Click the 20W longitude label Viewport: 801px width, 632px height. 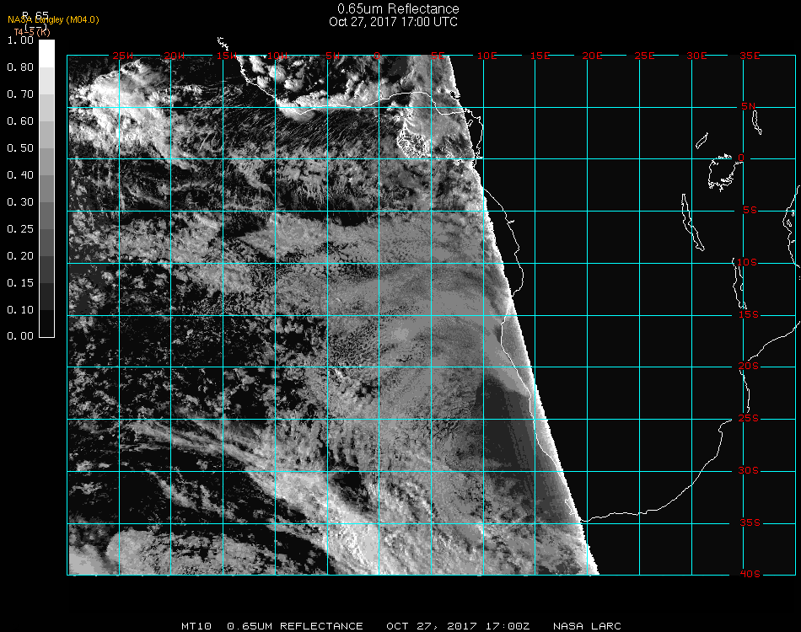(175, 56)
